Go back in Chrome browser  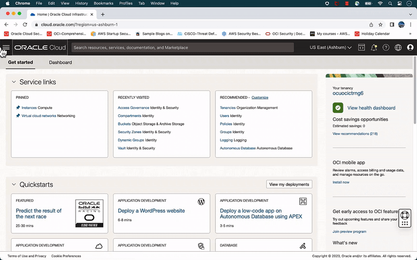tap(6, 24)
